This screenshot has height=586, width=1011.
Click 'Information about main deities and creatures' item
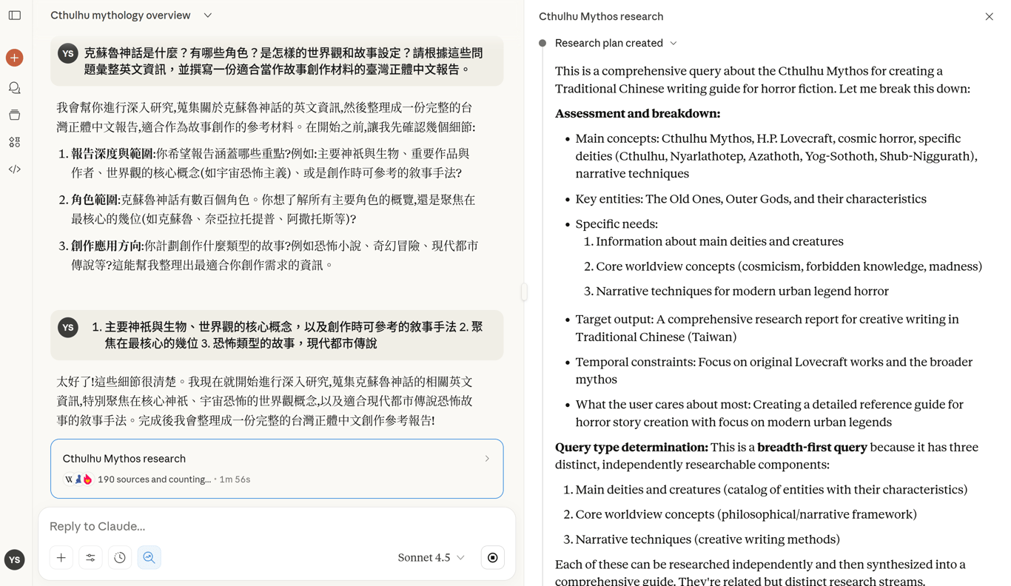pyautogui.click(x=719, y=242)
